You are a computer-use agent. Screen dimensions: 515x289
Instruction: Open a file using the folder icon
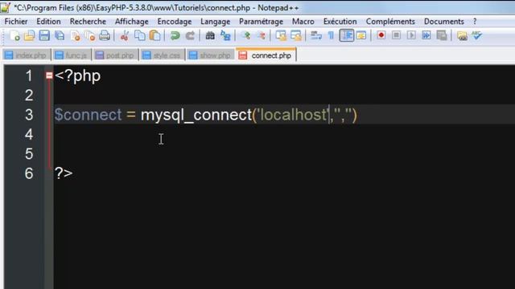tap(29, 35)
